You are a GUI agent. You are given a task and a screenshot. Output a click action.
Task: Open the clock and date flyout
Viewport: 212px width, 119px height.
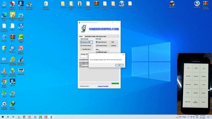(x=202, y=117)
